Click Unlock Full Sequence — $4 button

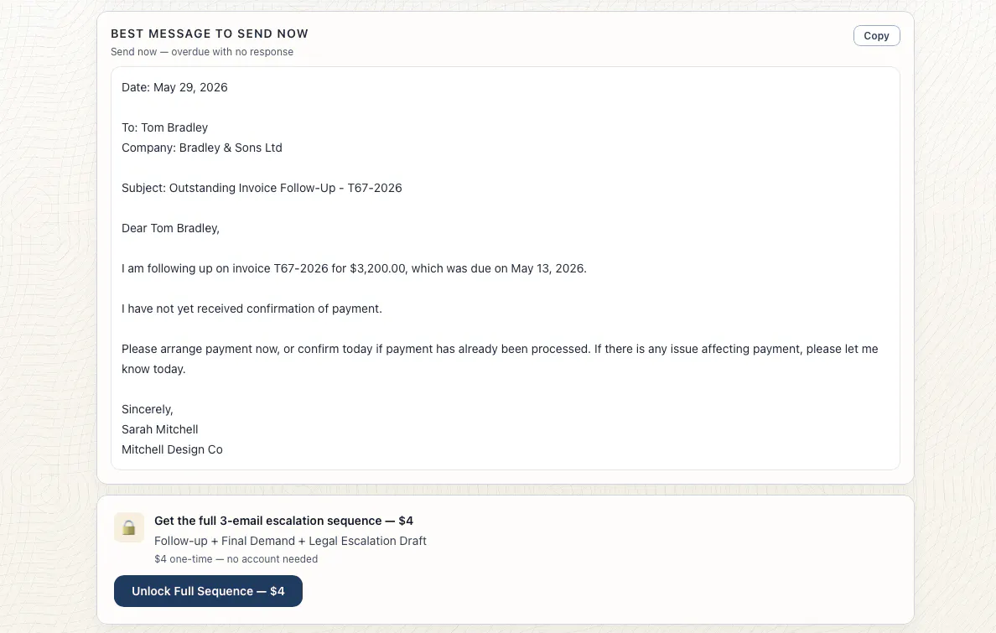[x=209, y=591]
